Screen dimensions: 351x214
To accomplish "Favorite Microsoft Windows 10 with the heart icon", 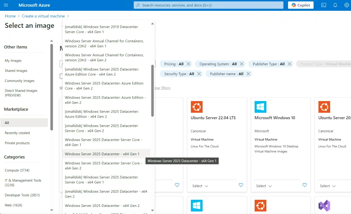I will point(305,185).
